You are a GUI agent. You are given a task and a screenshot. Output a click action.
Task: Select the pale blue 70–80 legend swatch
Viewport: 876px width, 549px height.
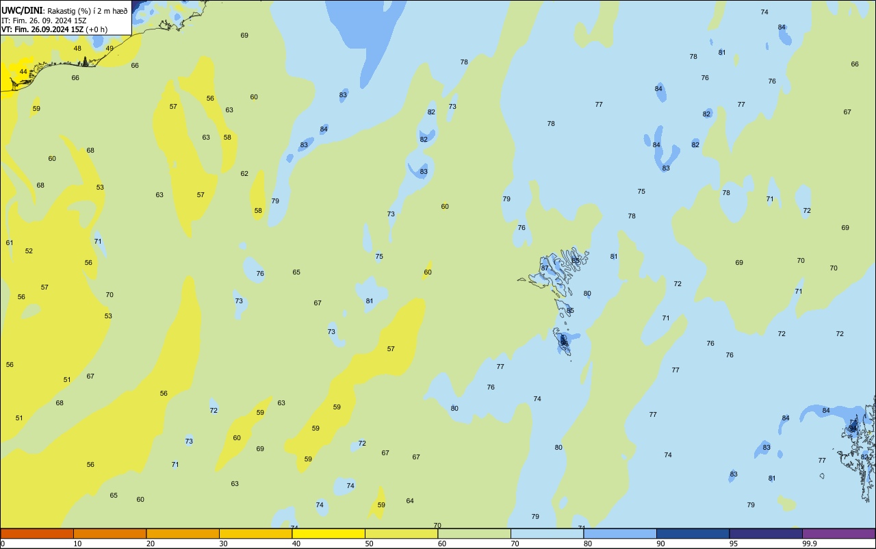(547, 533)
